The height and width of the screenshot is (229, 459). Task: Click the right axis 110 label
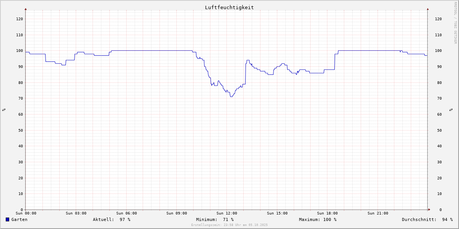(x=438, y=35)
